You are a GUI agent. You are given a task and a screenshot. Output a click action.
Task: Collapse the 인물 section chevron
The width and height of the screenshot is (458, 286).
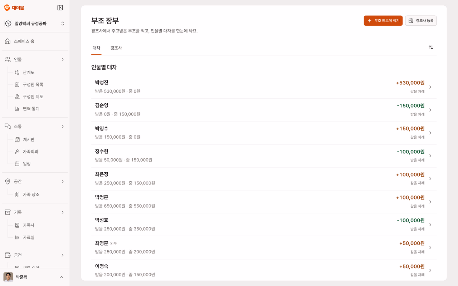click(x=63, y=59)
